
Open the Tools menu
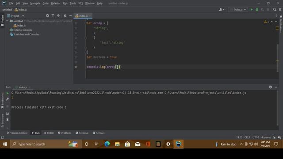73,3
